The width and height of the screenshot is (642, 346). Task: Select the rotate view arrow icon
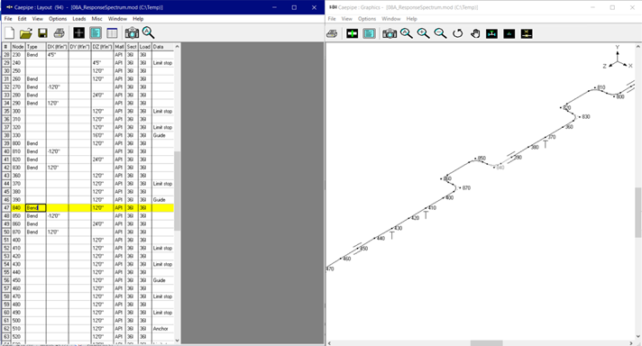pyautogui.click(x=457, y=33)
